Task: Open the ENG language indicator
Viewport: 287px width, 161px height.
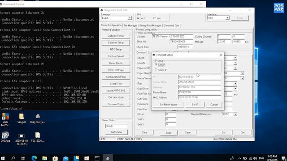Action: pyautogui.click(x=261, y=158)
